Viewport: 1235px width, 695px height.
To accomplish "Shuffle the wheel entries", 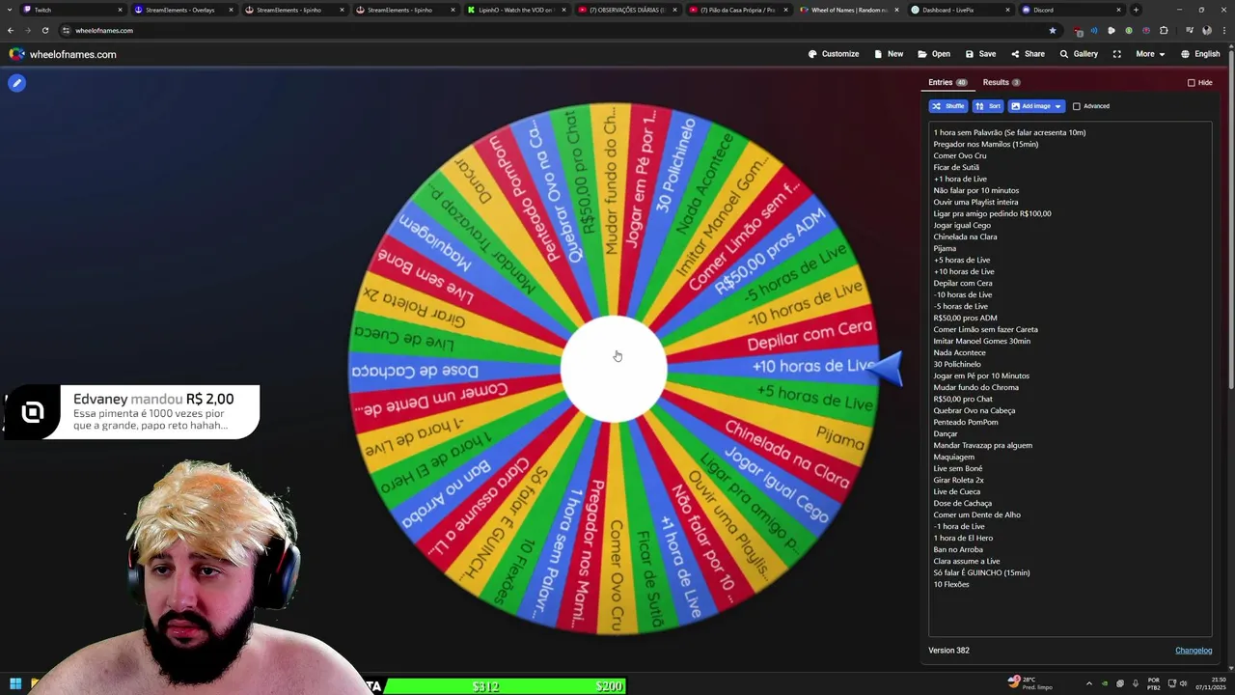I will click(x=947, y=106).
